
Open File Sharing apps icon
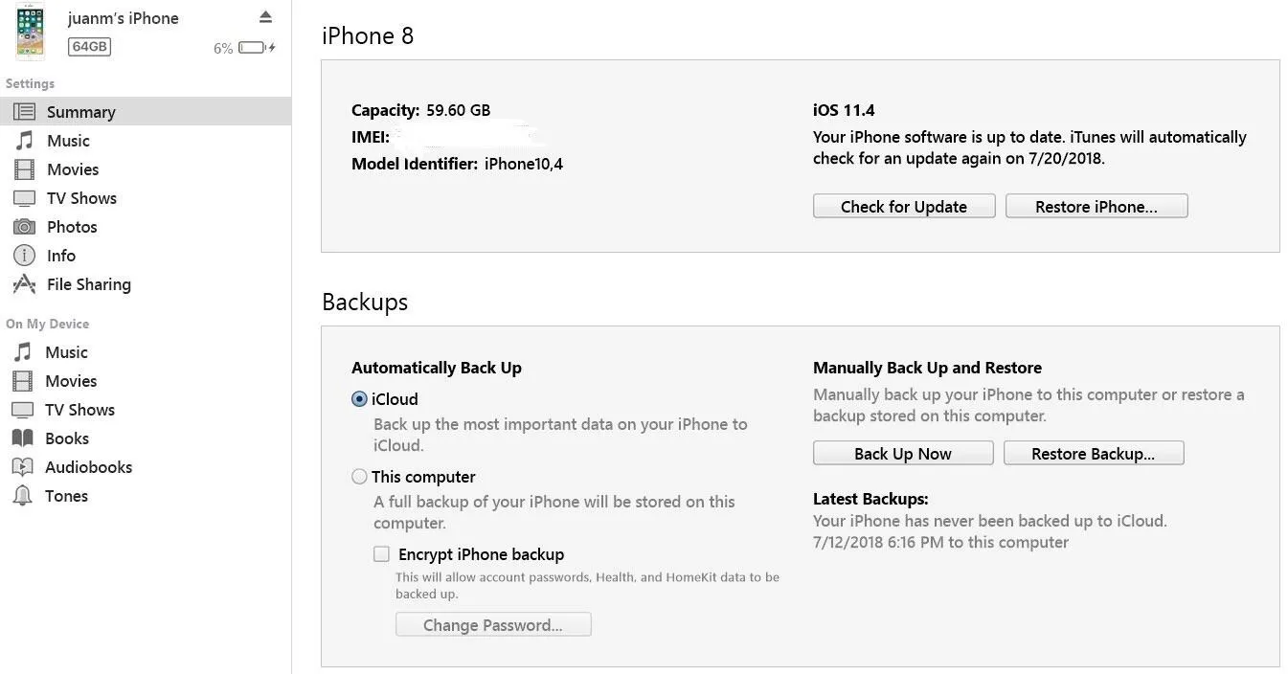[24, 284]
